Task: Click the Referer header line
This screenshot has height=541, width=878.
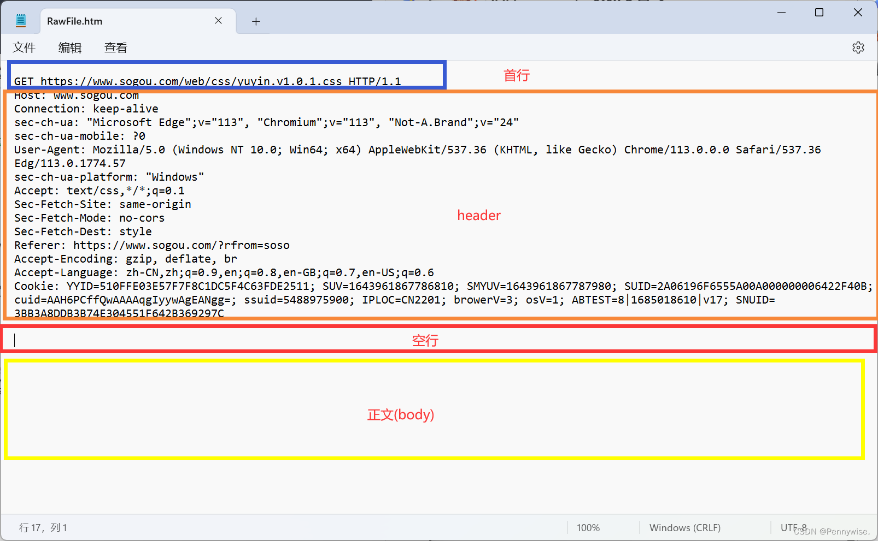Action: point(152,245)
